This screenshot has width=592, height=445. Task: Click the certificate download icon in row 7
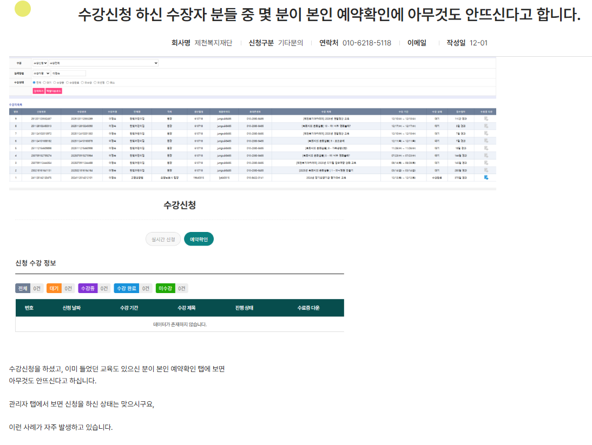(x=486, y=133)
